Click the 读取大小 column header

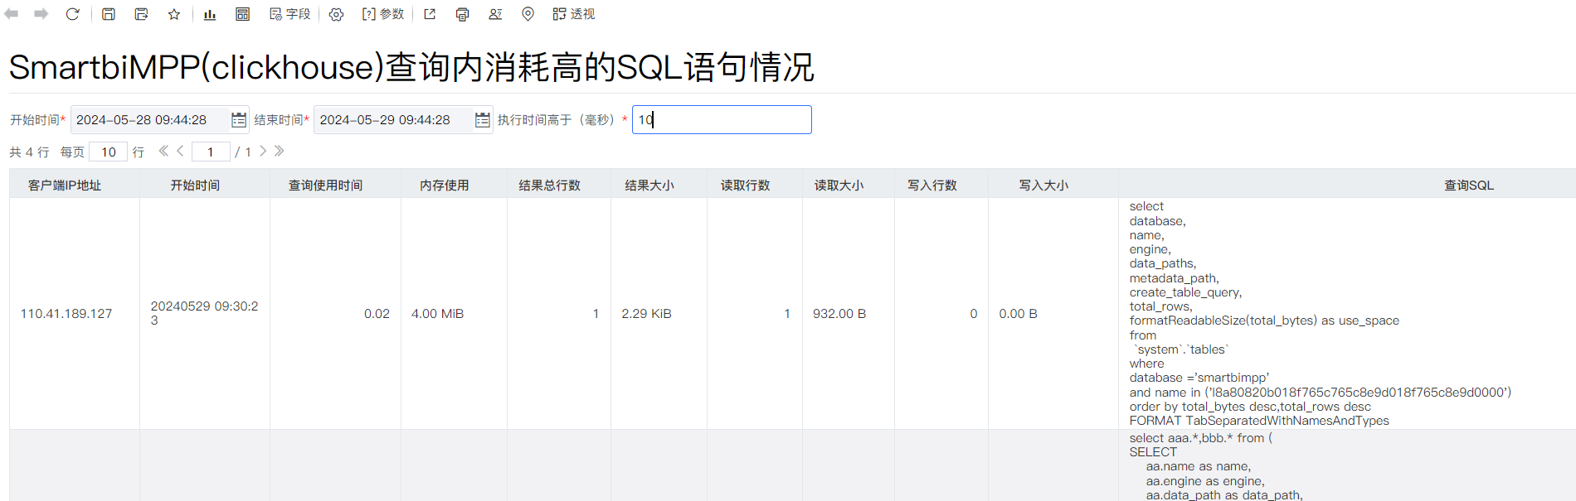[849, 185]
